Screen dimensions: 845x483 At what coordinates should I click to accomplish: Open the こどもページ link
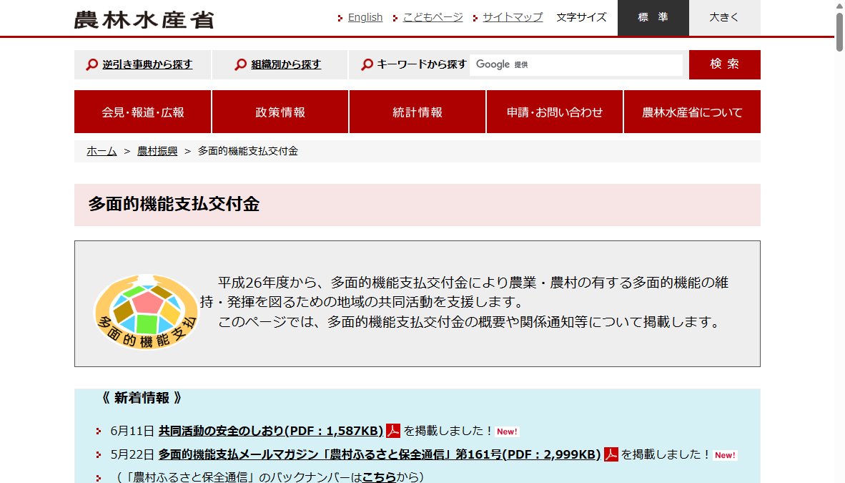click(433, 17)
